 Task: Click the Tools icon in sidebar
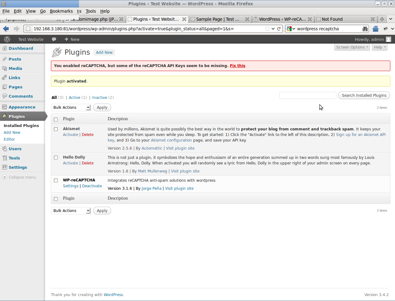5,158
